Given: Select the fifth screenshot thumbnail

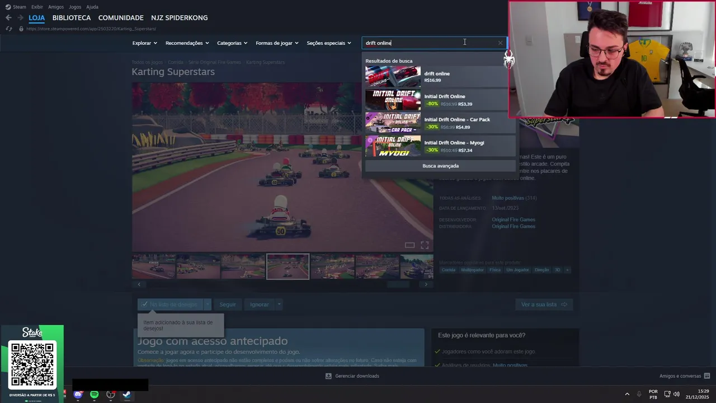Looking at the screenshot, I should (x=332, y=267).
